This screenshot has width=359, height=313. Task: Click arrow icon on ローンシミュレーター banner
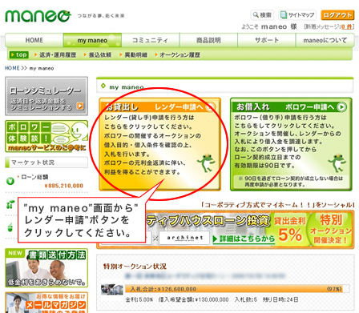pos(80,106)
